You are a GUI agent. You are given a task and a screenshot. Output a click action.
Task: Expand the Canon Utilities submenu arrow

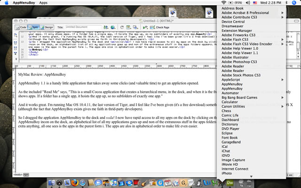click(x=282, y=106)
